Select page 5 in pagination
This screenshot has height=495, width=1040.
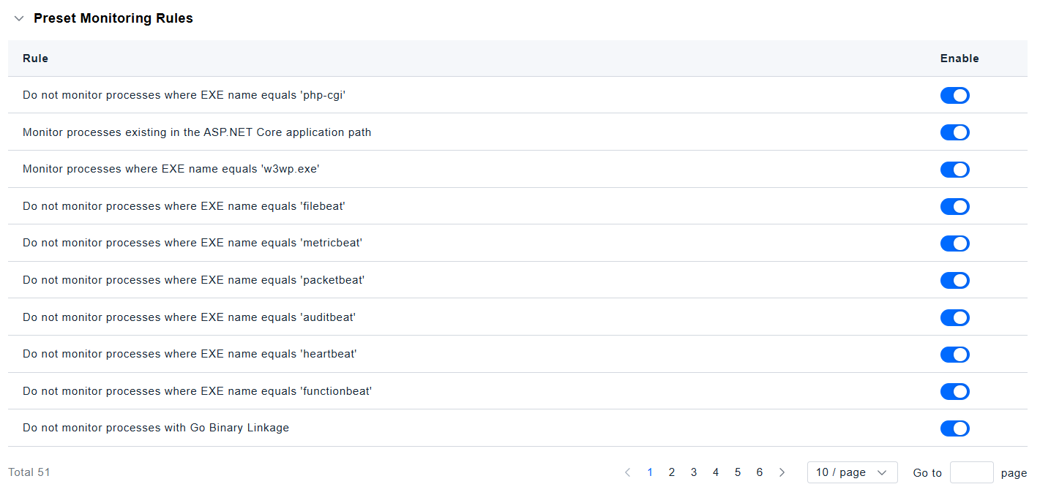[738, 472]
